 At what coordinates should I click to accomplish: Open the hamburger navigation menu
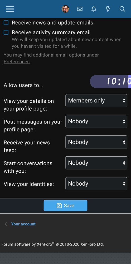10,9
